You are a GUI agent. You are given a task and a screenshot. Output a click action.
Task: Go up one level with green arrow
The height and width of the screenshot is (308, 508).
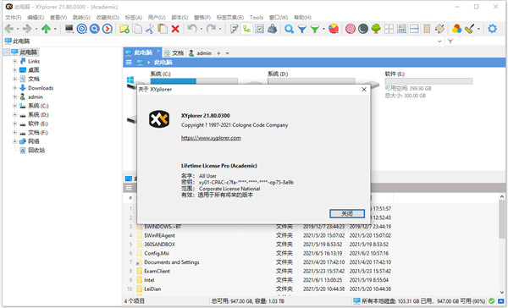coord(46,29)
